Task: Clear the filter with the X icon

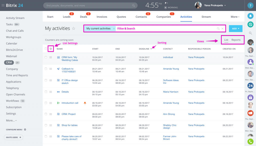Action: 222,28
